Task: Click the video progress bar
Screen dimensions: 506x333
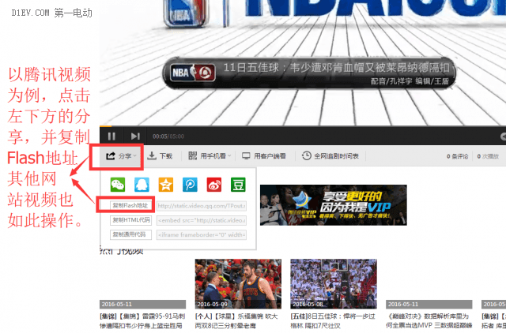Action: tap(303, 126)
